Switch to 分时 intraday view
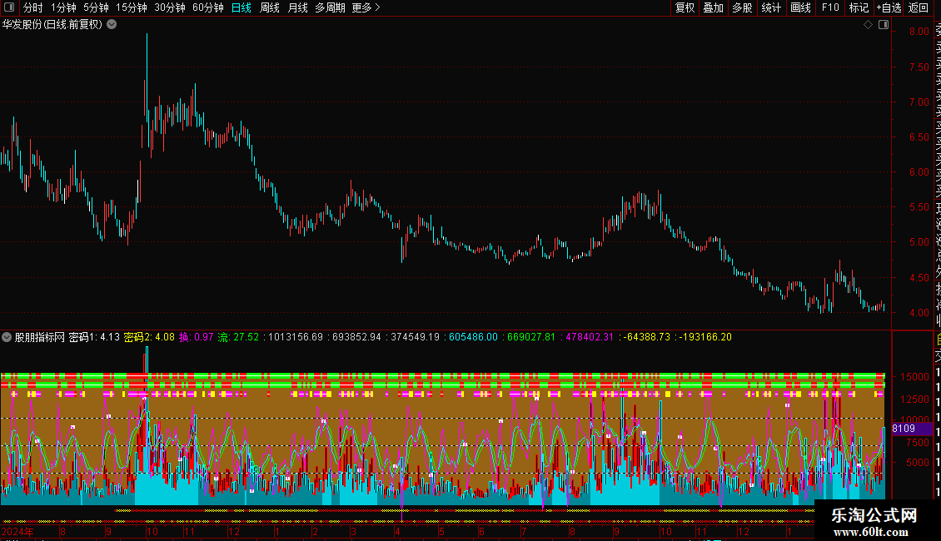 pyautogui.click(x=33, y=7)
